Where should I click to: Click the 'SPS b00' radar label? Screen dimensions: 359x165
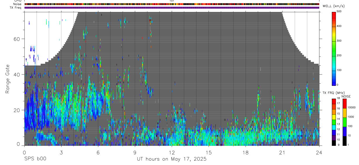35,159
